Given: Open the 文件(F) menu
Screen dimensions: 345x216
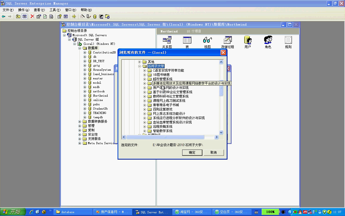Looking at the screenshot, I should (8, 10).
